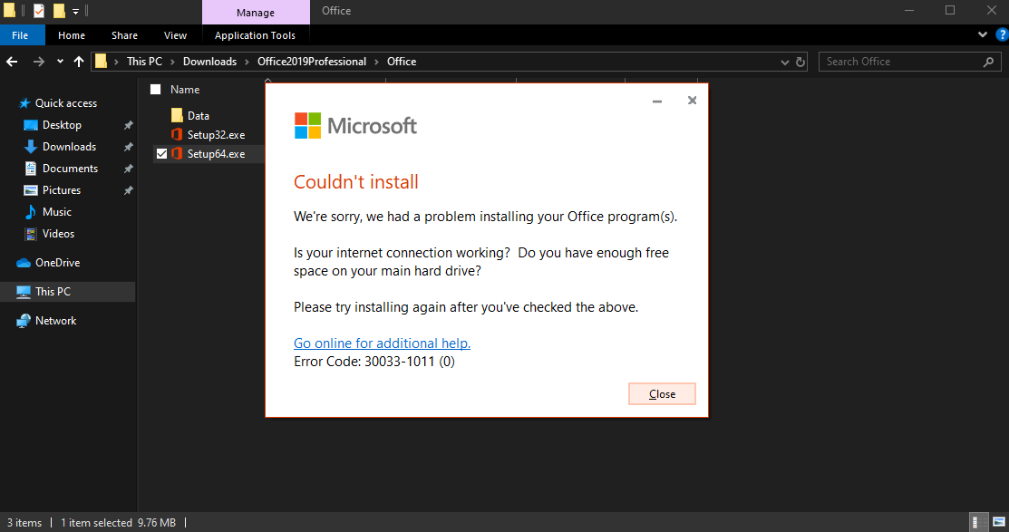Click the OneDrive cloud icon

(x=24, y=263)
